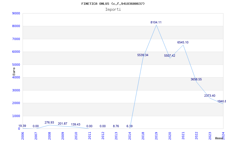
Task: Click the 8104.11 peak value label
Action: 156,22
